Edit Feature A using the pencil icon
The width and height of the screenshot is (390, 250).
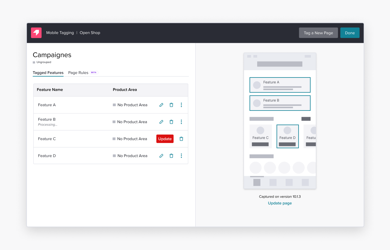coord(161,105)
